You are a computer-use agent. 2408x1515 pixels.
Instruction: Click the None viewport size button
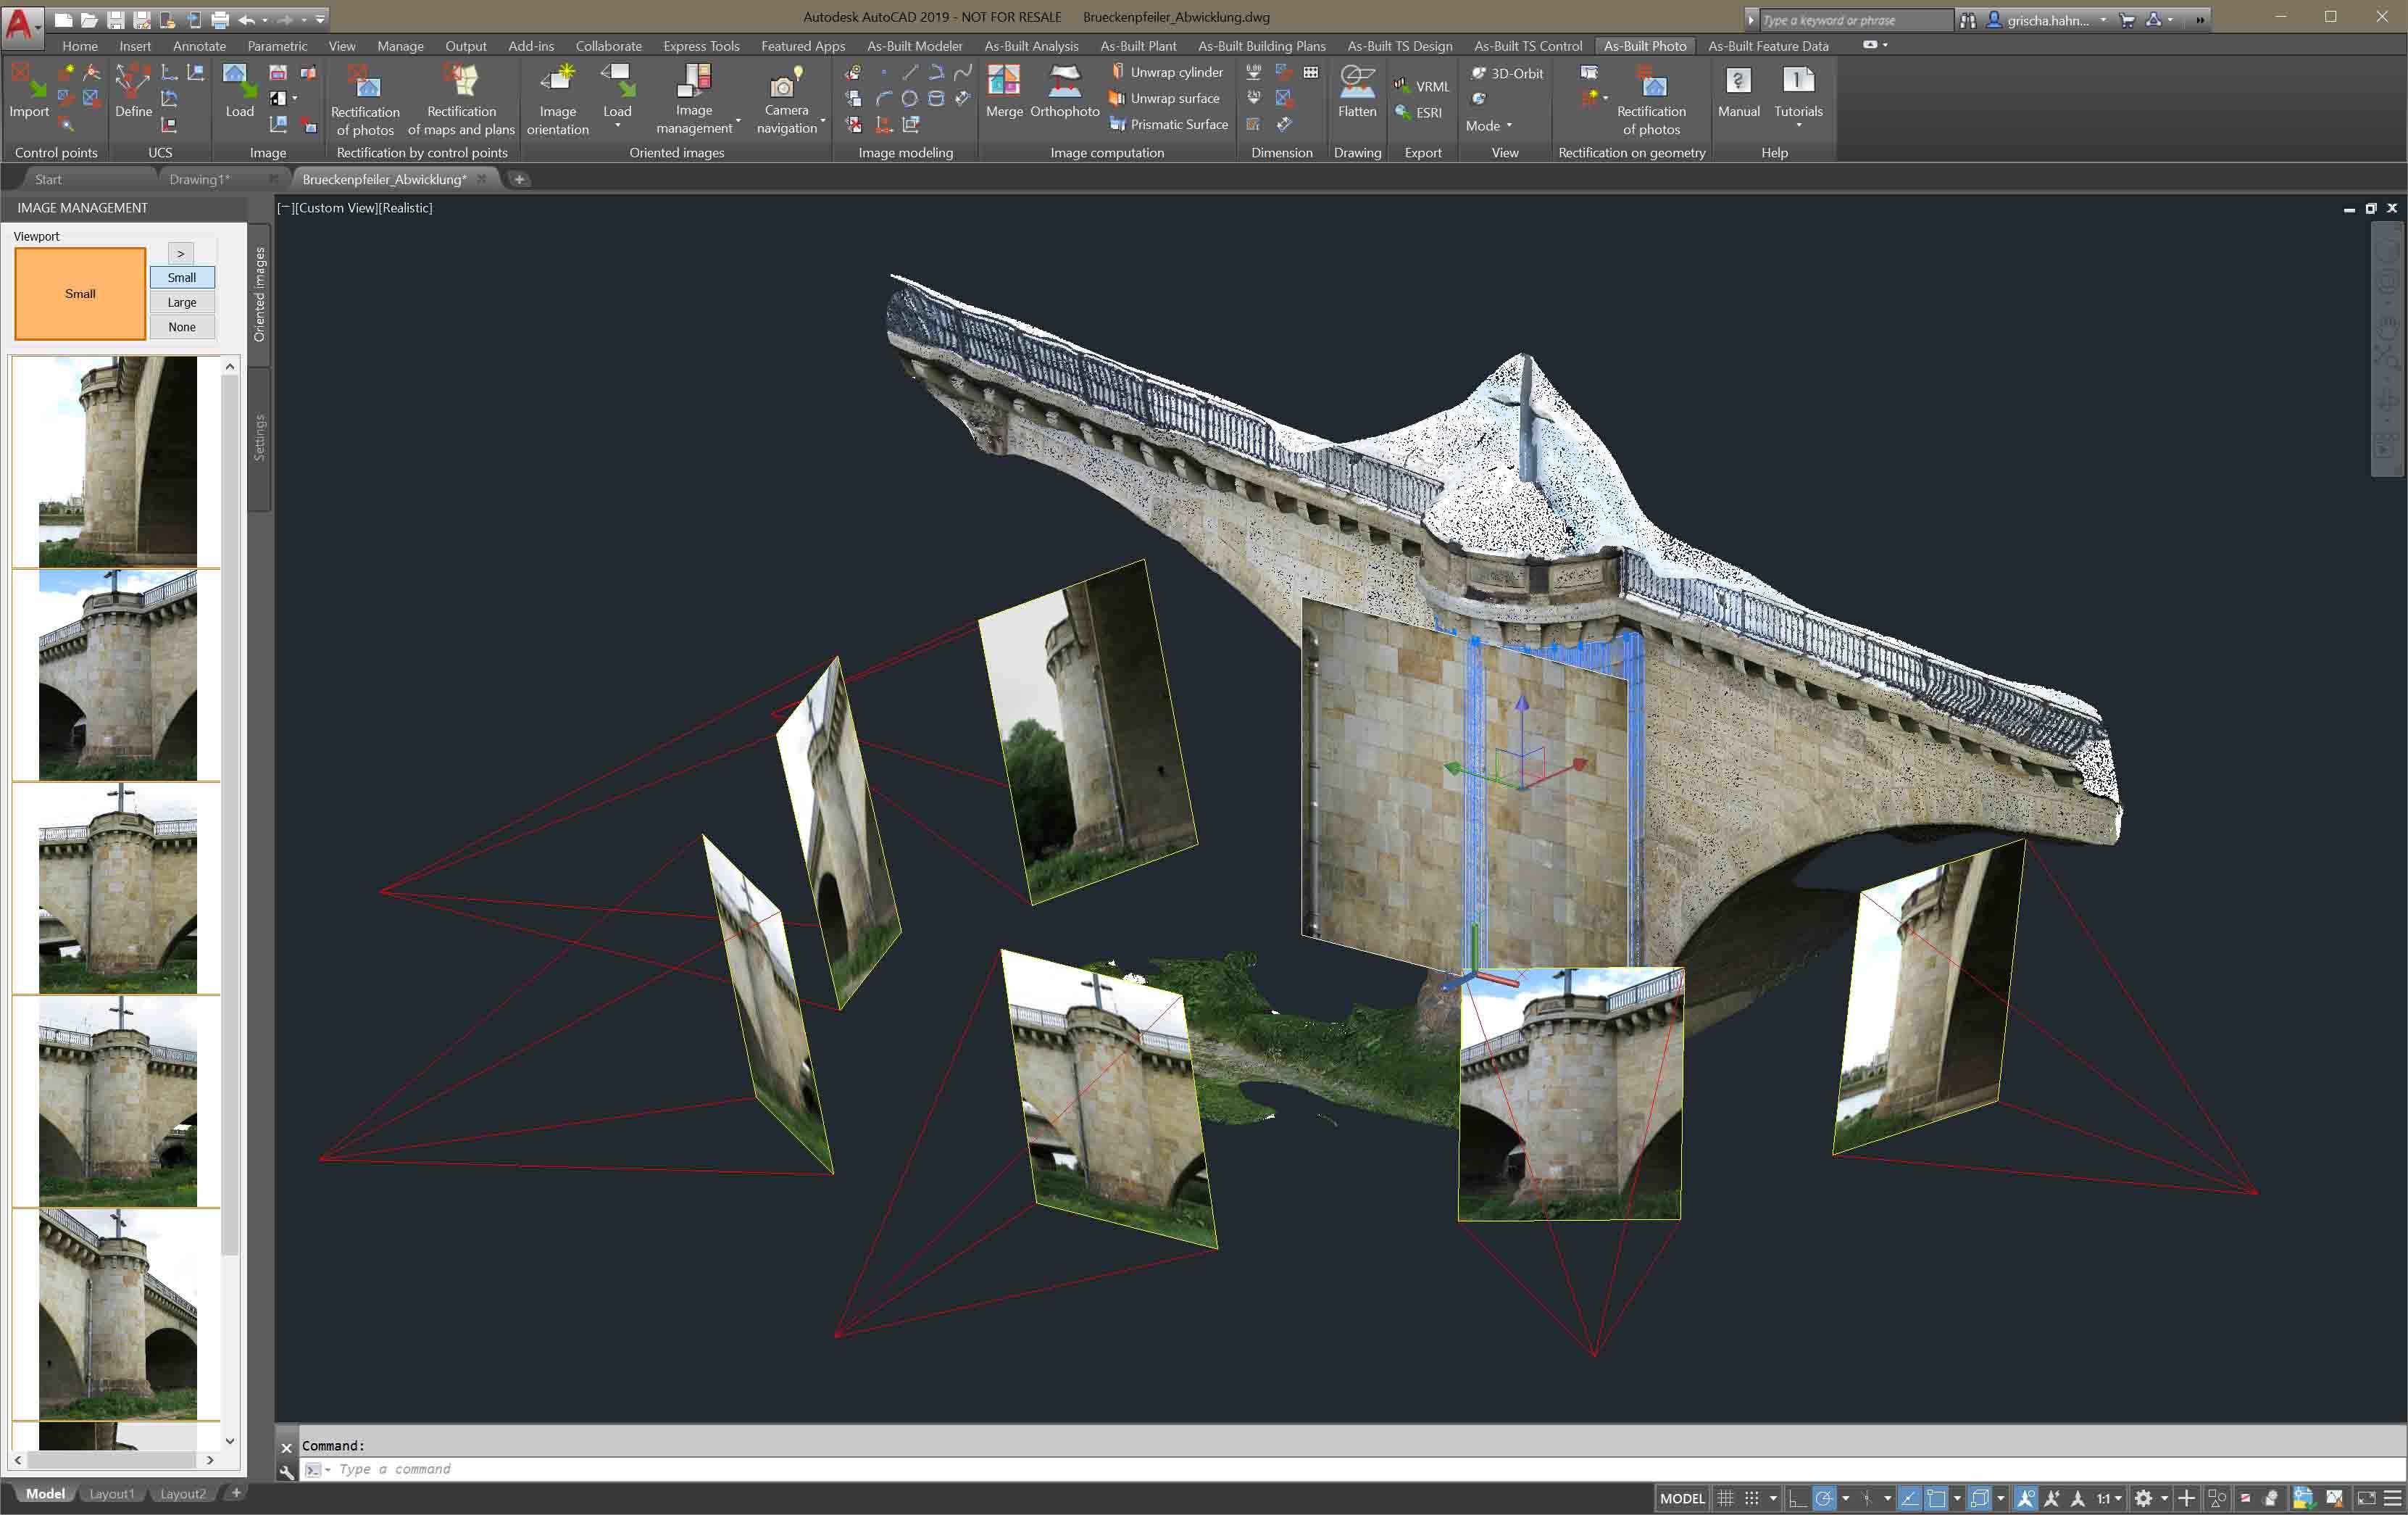[182, 327]
